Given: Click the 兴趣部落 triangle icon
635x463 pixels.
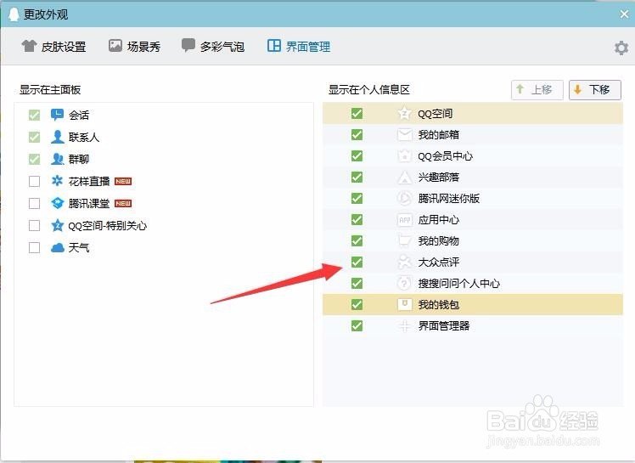Looking at the screenshot, I should point(404,178).
